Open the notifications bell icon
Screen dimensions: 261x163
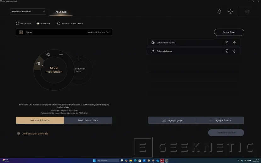[x=219, y=11]
